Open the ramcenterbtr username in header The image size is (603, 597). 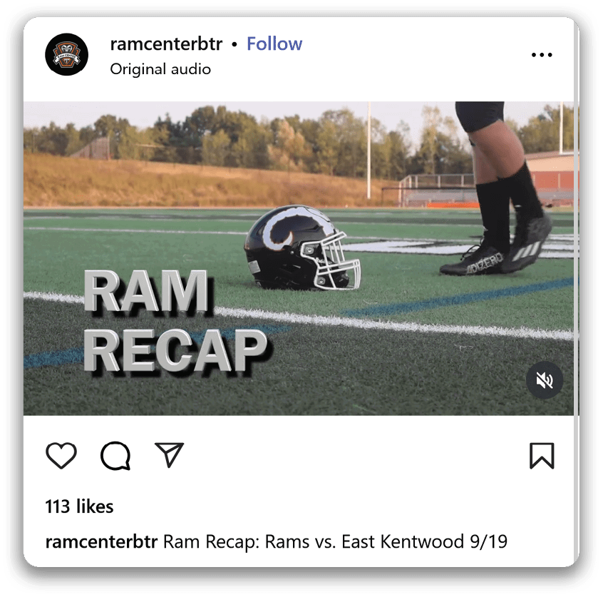point(166,44)
